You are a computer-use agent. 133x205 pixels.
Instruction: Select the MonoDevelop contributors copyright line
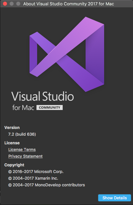click(x=46, y=185)
